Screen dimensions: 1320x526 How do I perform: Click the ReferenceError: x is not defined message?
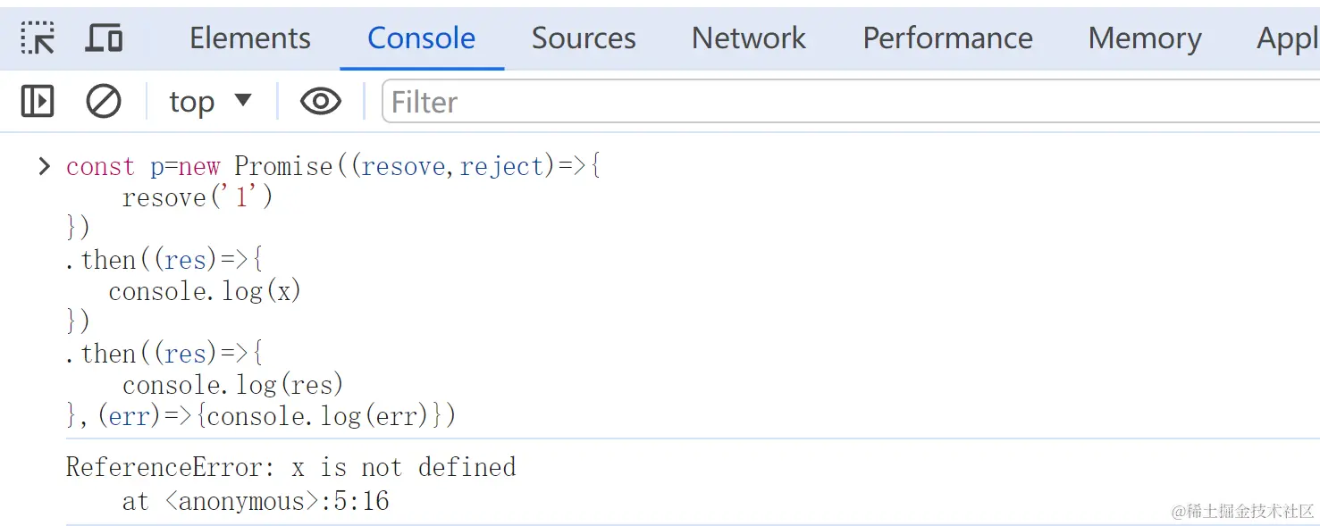[x=290, y=467]
